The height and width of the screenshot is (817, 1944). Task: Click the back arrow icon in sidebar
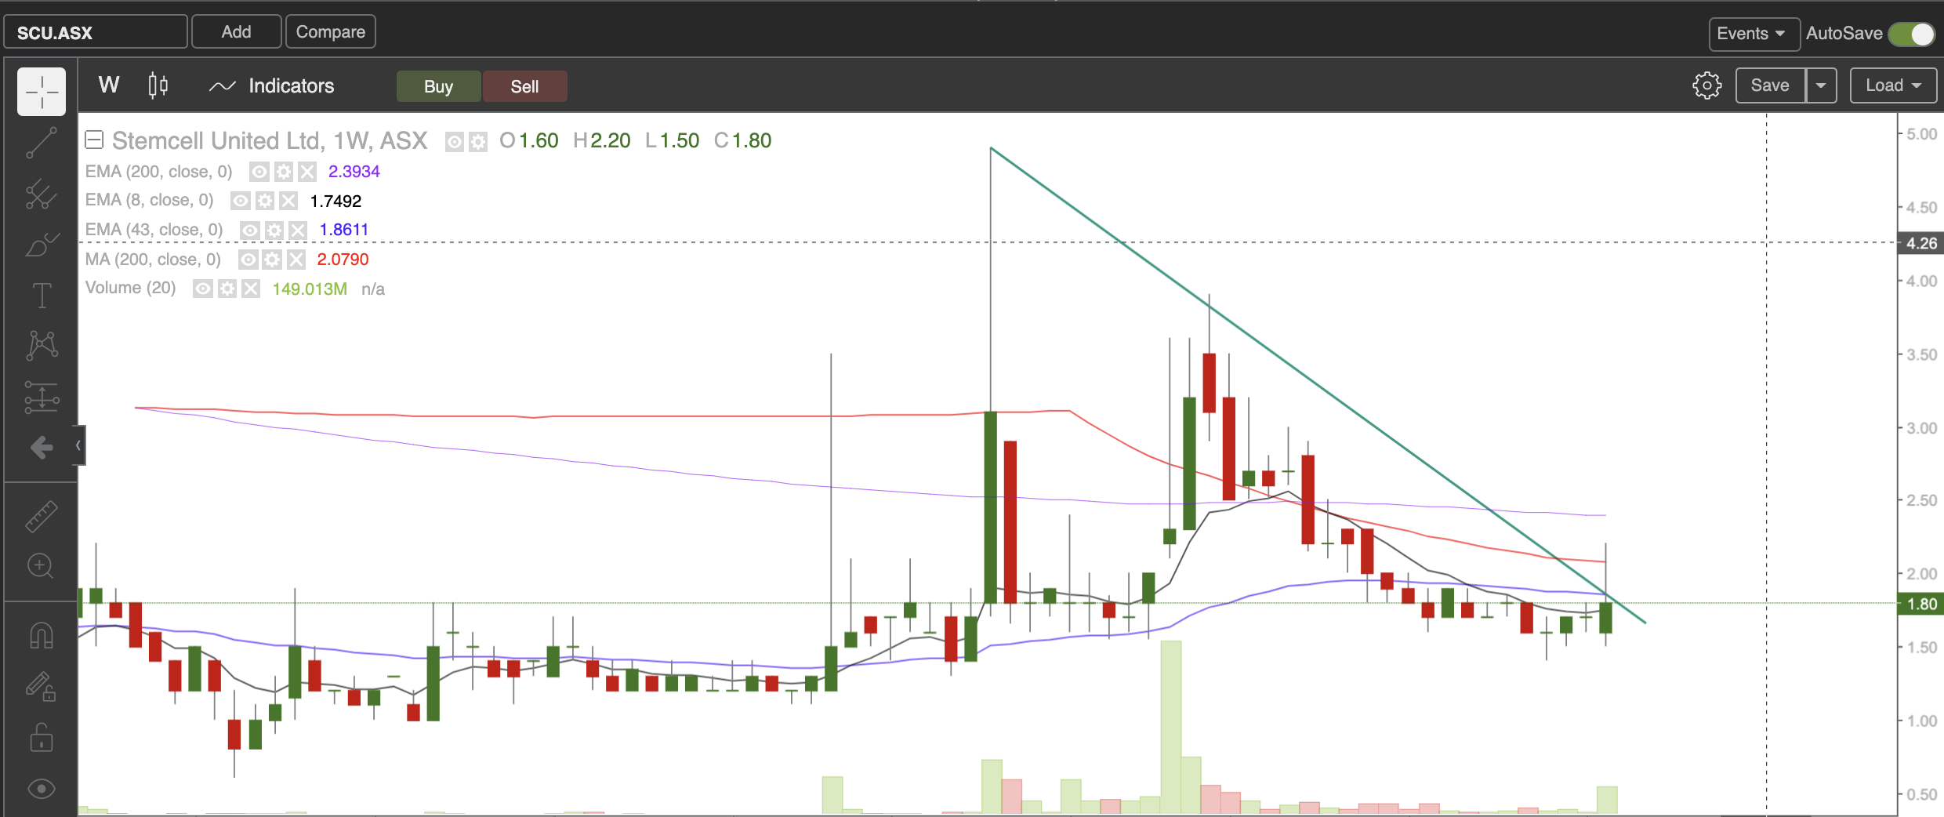tap(42, 448)
